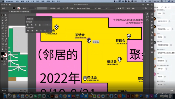175x99 pixels.
Task: Select the Direct Selection tool
Action: [x=6, y=15]
